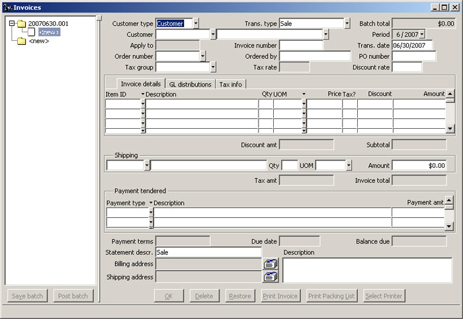Click the UOM column header arrow
This screenshot has height=319, width=463.
[304, 94]
